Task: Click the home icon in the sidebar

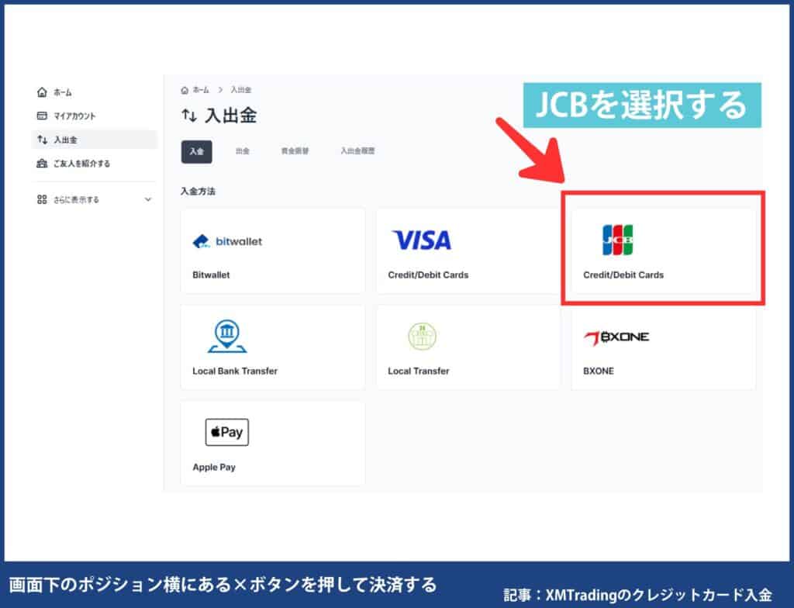Action: [42, 92]
